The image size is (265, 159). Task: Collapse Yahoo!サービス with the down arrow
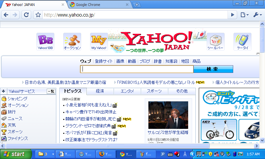click(3, 91)
